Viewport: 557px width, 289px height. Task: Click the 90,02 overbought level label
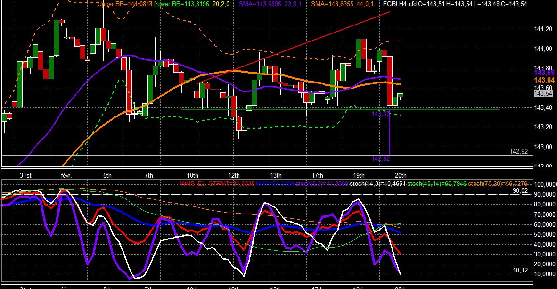(x=520, y=191)
